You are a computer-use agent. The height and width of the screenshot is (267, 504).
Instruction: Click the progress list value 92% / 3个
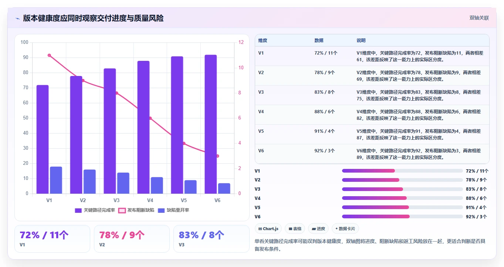(x=476, y=216)
